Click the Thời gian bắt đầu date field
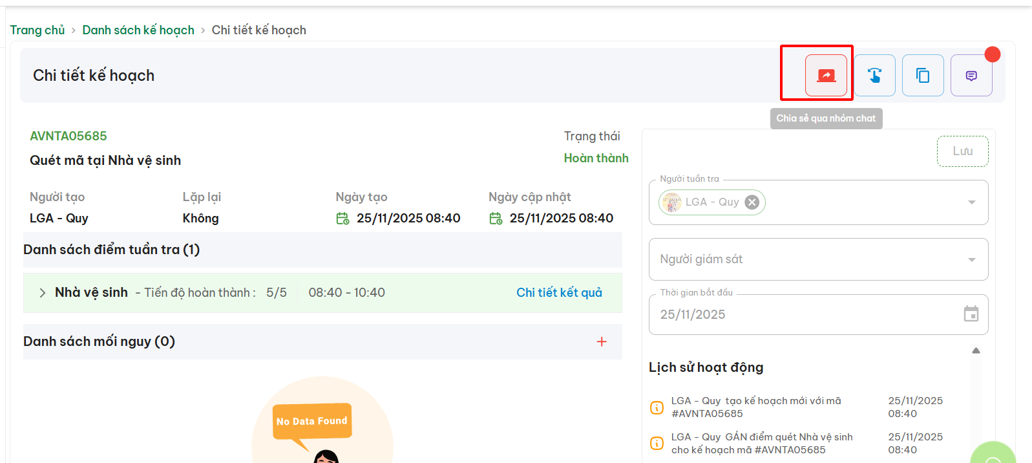 pos(801,315)
